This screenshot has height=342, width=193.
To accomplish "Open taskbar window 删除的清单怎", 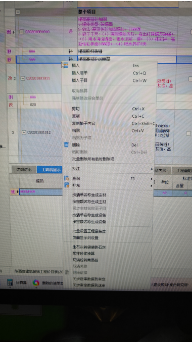I will 53,283.
